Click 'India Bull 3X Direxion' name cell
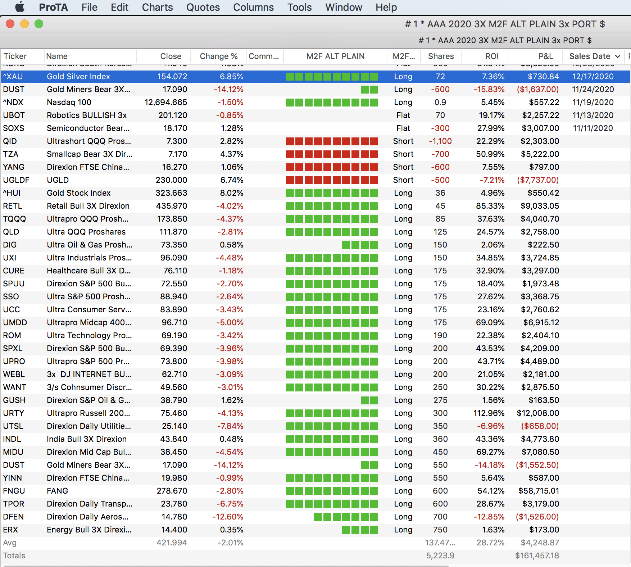631x567 pixels. pyautogui.click(x=87, y=439)
